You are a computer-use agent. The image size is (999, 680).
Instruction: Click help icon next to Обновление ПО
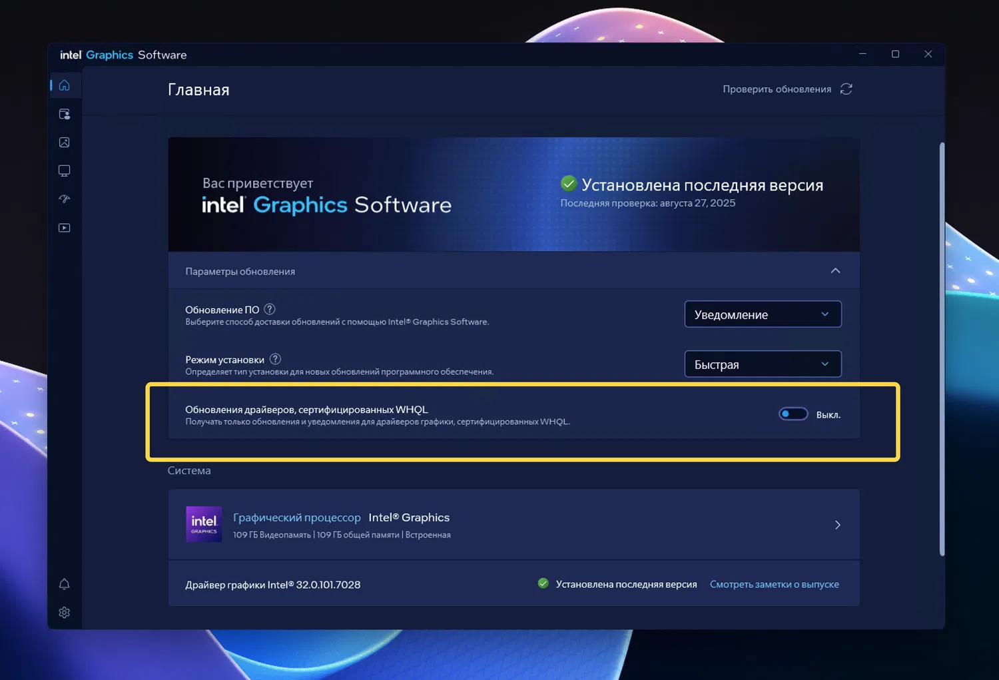[x=270, y=309]
